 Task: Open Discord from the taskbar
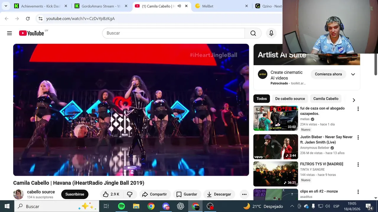click(x=166, y=206)
